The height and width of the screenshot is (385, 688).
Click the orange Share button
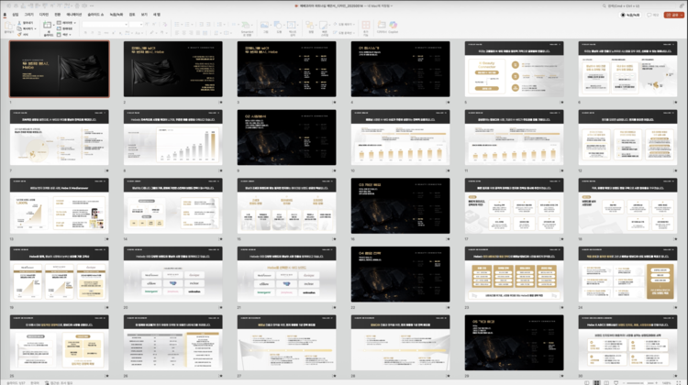pyautogui.click(x=674, y=15)
